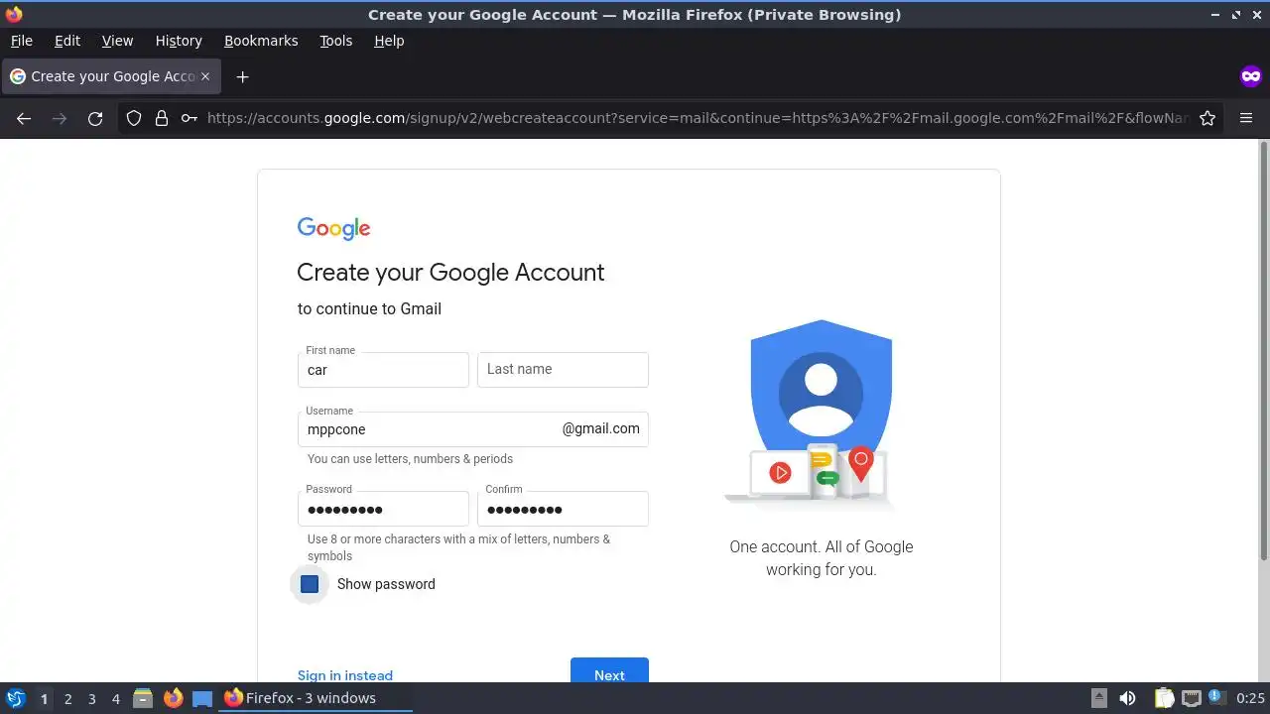View site security via padlock icon
This screenshot has height=714, width=1270.
[162, 118]
